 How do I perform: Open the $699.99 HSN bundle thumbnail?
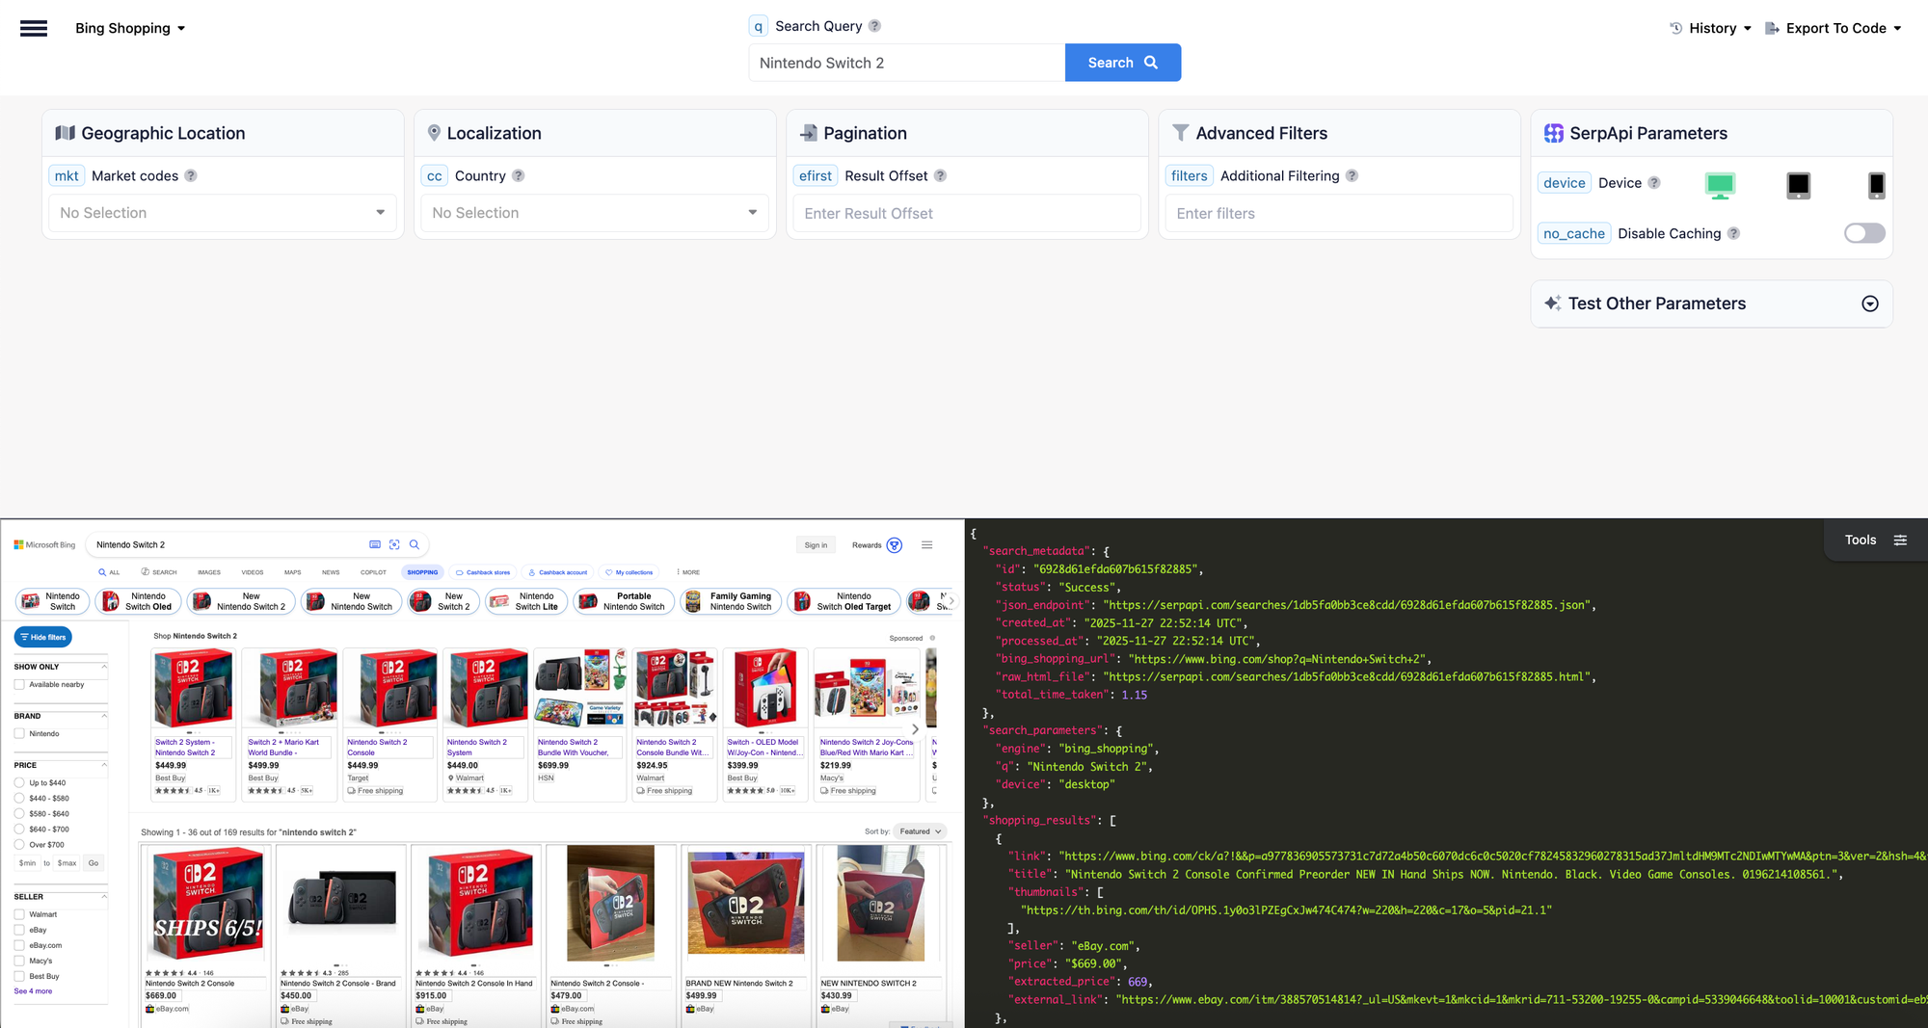(x=579, y=687)
